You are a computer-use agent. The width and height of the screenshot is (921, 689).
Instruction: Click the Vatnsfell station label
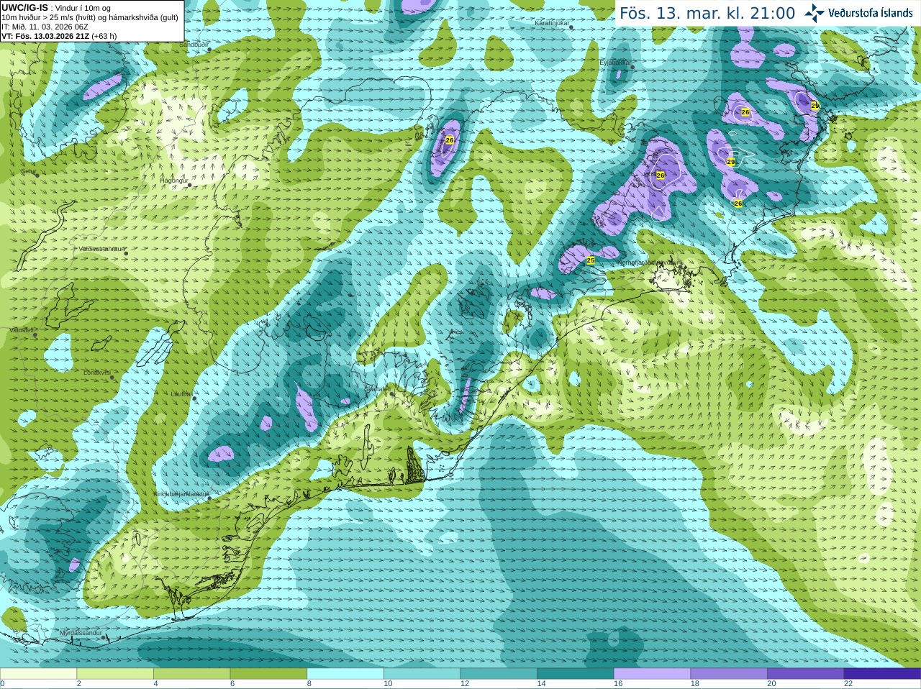[22, 330]
